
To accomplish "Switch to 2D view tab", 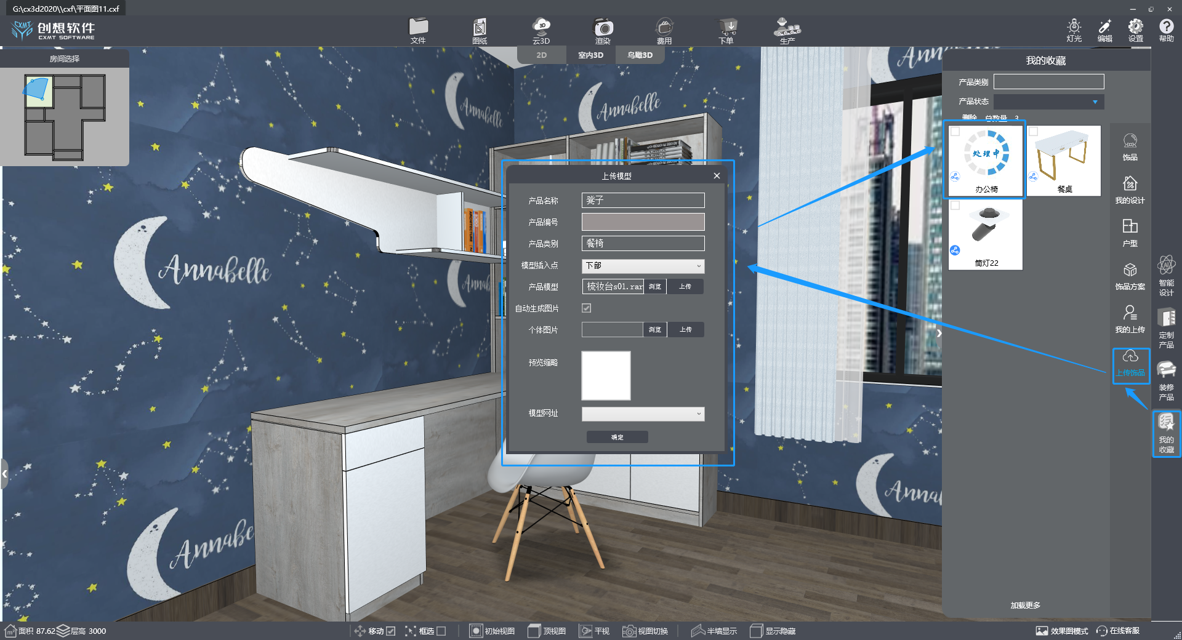I will click(x=541, y=55).
